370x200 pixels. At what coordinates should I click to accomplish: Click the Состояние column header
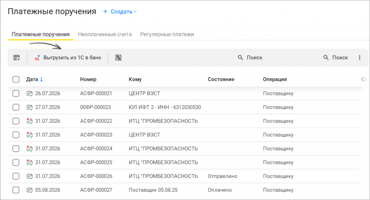(x=221, y=79)
